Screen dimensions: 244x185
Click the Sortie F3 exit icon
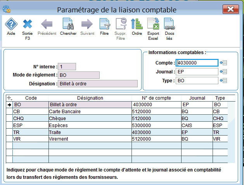28,29
